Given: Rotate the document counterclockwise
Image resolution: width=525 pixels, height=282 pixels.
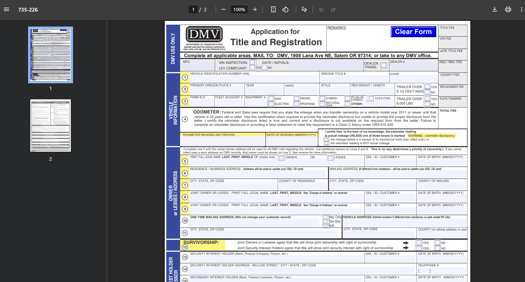Looking at the screenshot, I should (x=285, y=9).
